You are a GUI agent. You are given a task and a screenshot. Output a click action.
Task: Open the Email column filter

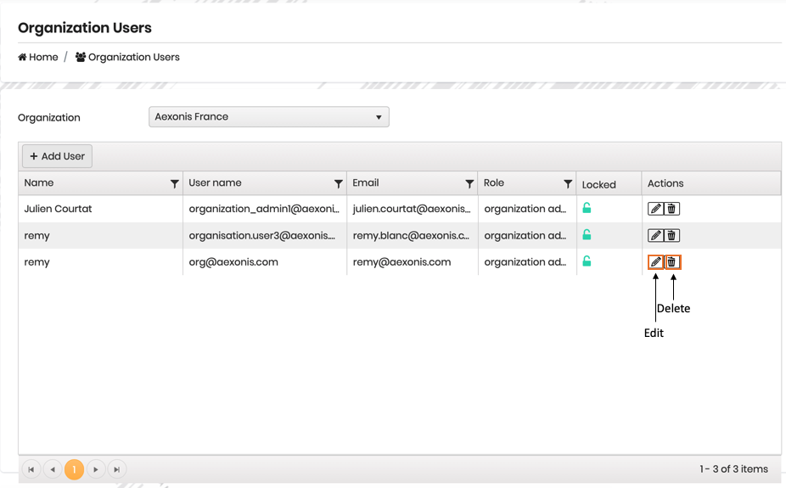[469, 183]
